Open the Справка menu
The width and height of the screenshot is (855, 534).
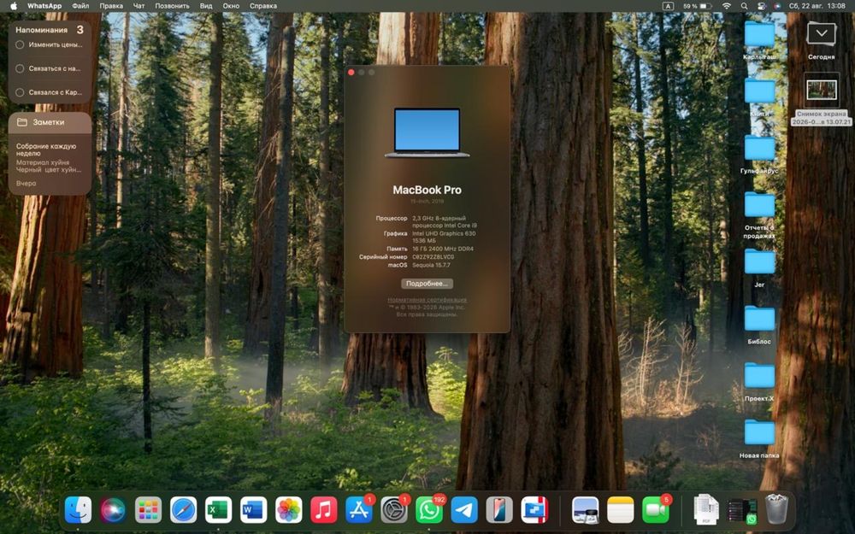point(263,6)
